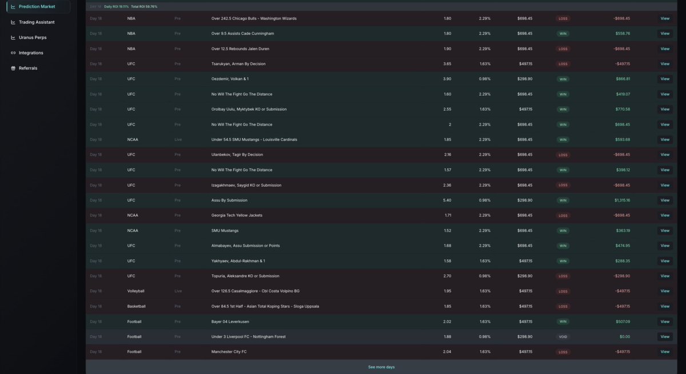Click the Prediction Market chart icon
This screenshot has height=374, width=686.
[13, 7]
